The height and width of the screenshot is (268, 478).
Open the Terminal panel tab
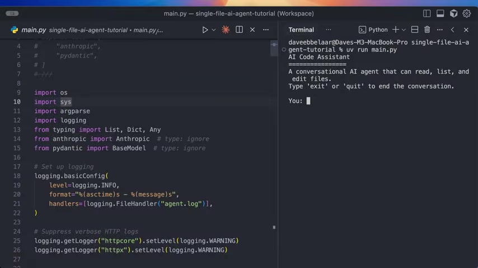tap(301, 30)
